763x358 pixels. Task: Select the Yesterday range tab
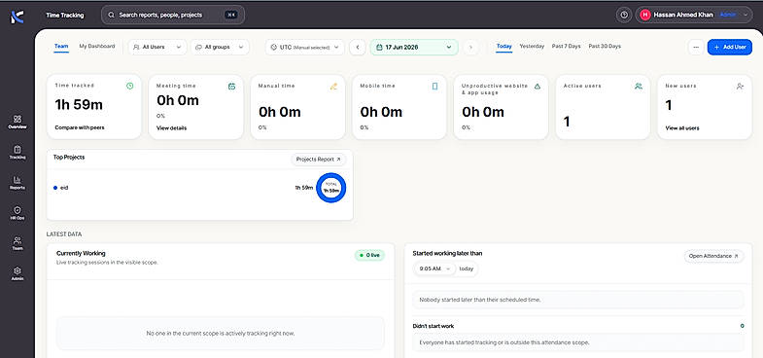[532, 47]
